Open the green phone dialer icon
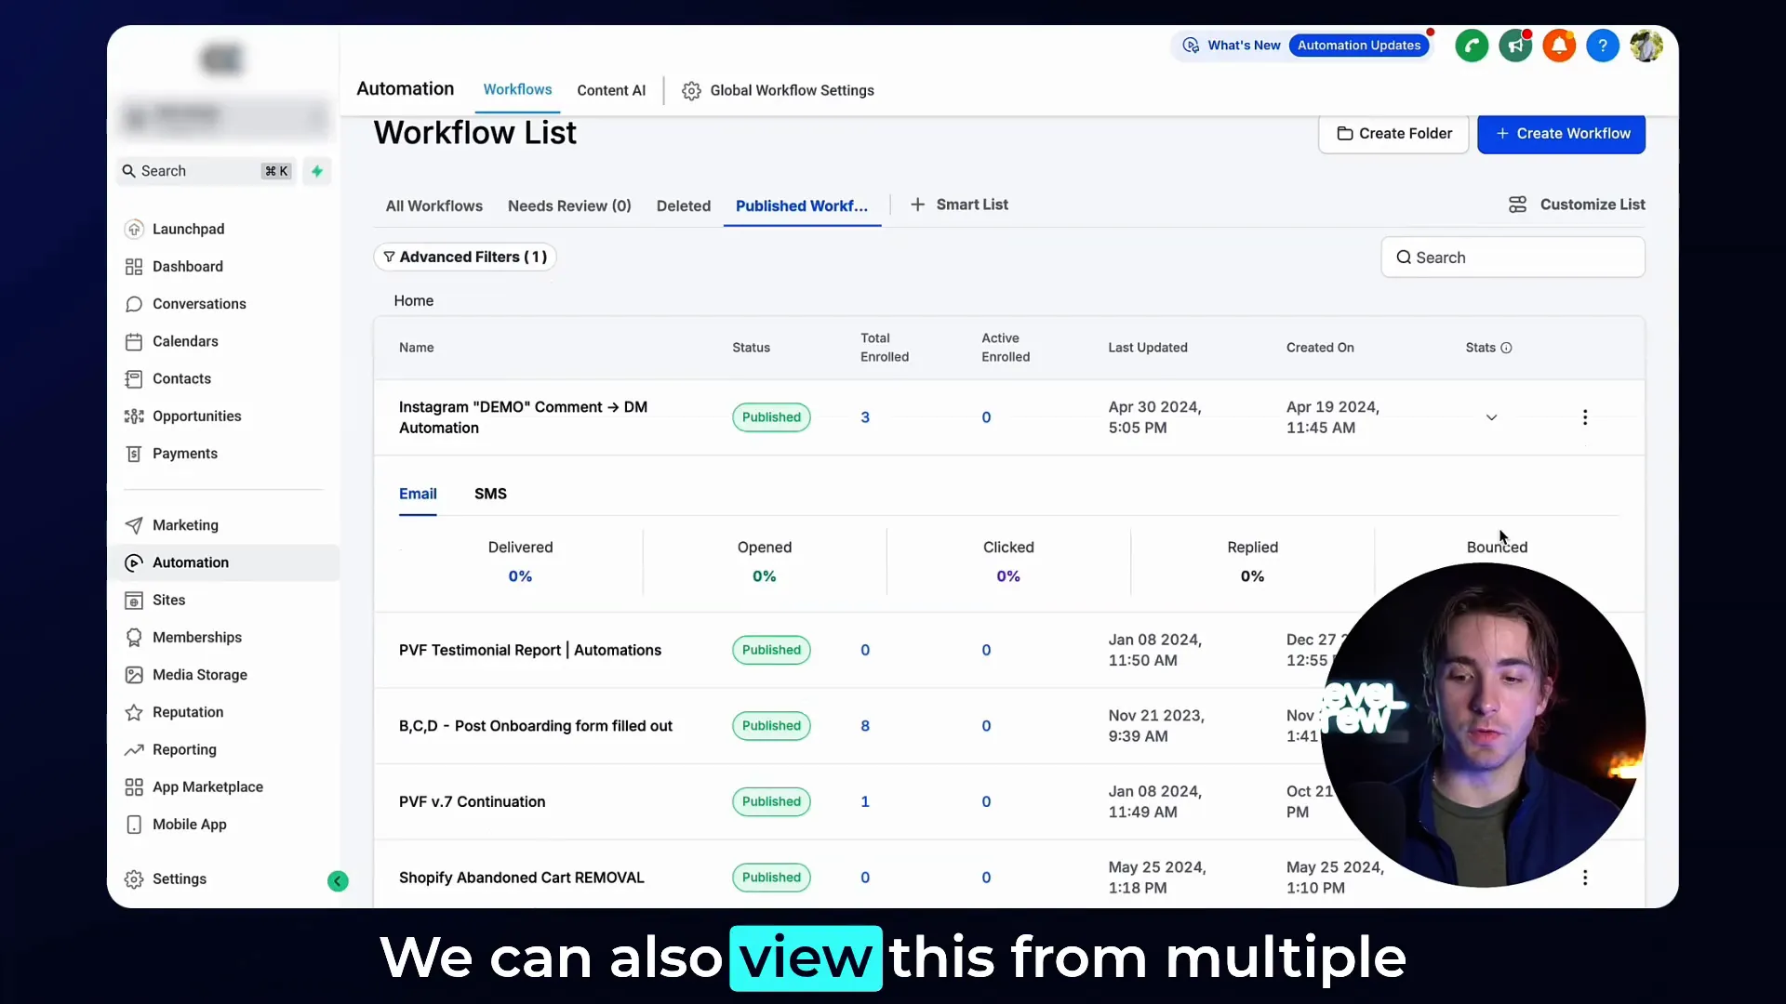The image size is (1786, 1004). click(x=1472, y=46)
